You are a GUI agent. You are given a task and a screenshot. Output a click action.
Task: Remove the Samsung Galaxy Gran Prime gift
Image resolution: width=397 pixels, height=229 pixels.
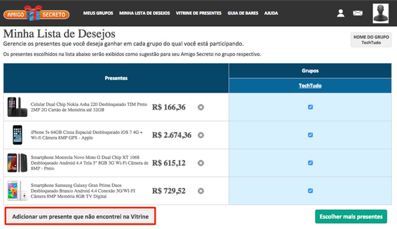201,191
